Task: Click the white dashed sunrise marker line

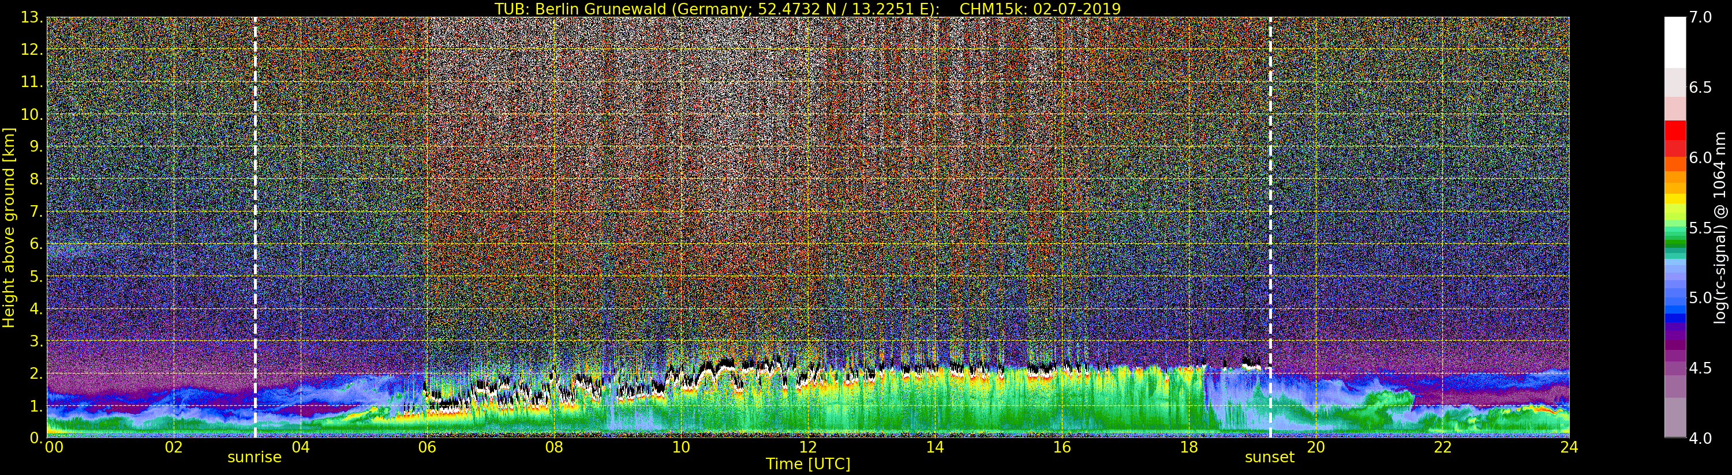Action: tap(256, 228)
